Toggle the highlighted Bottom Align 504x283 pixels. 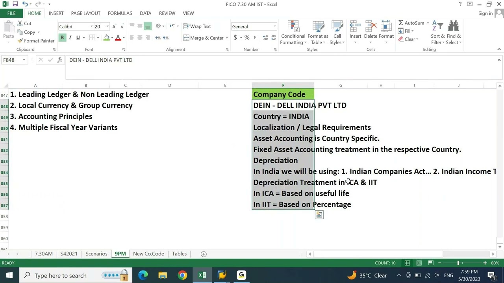point(148,26)
